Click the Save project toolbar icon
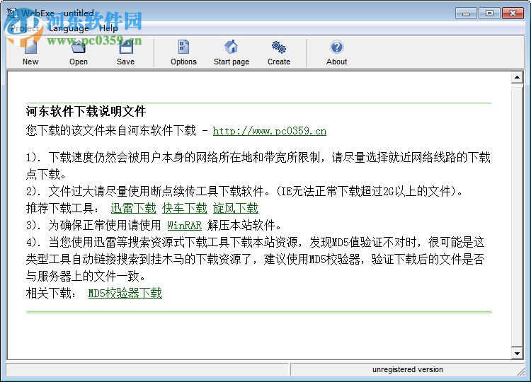 click(x=125, y=47)
